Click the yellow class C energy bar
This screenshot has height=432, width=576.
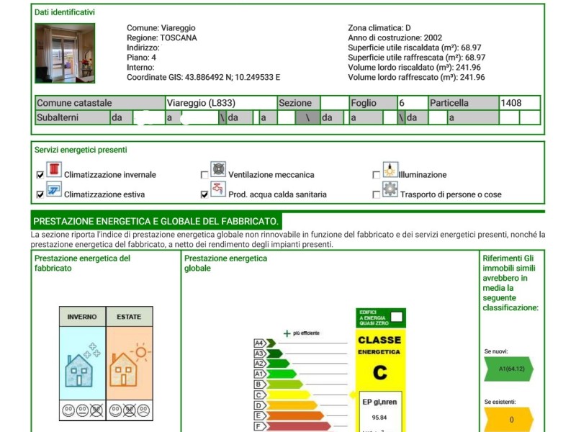coord(289,395)
